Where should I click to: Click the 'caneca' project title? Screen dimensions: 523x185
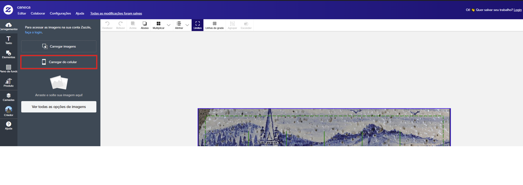[x=24, y=7]
